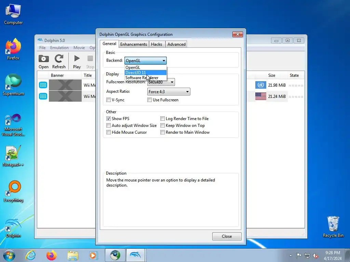The image size is (350, 262).
Task: Uncheck the Show FPS checkbox
Action: 108,118
